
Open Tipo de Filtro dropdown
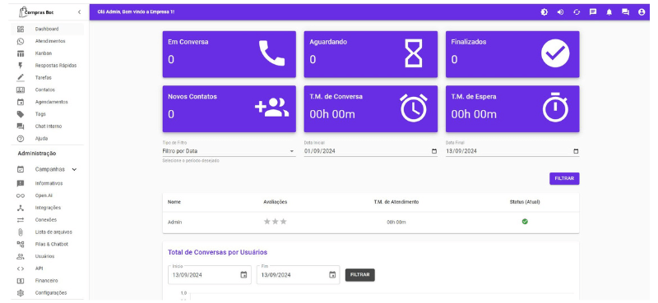[229, 151]
